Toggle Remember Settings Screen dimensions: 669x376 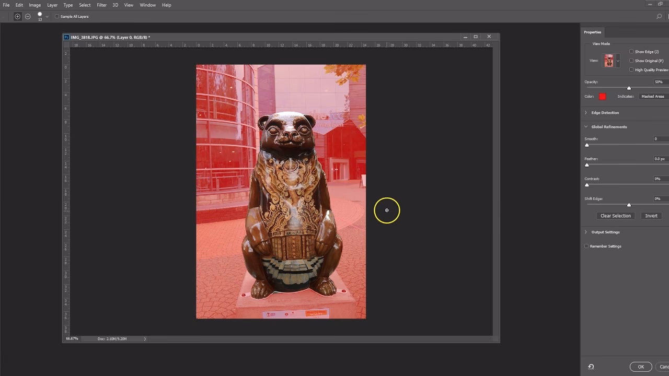(x=586, y=246)
